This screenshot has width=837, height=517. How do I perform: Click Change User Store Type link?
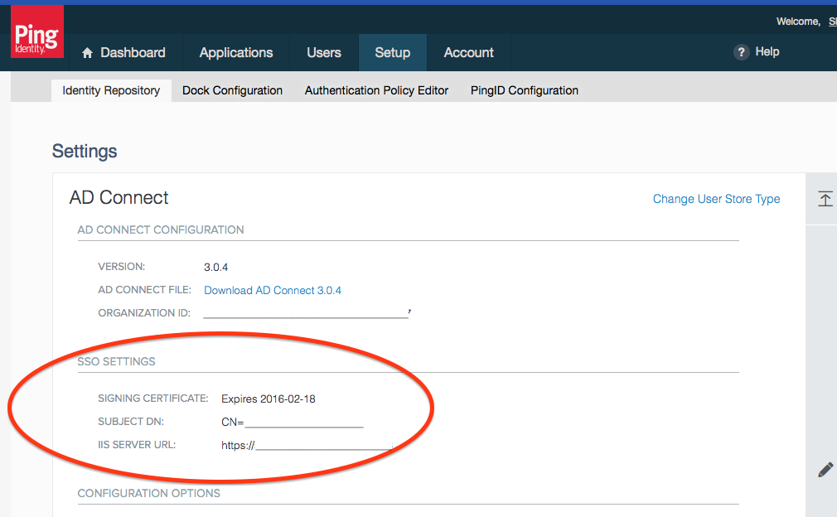[x=716, y=199]
